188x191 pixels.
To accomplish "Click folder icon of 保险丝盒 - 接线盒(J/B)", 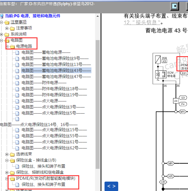I will (12, 161).
